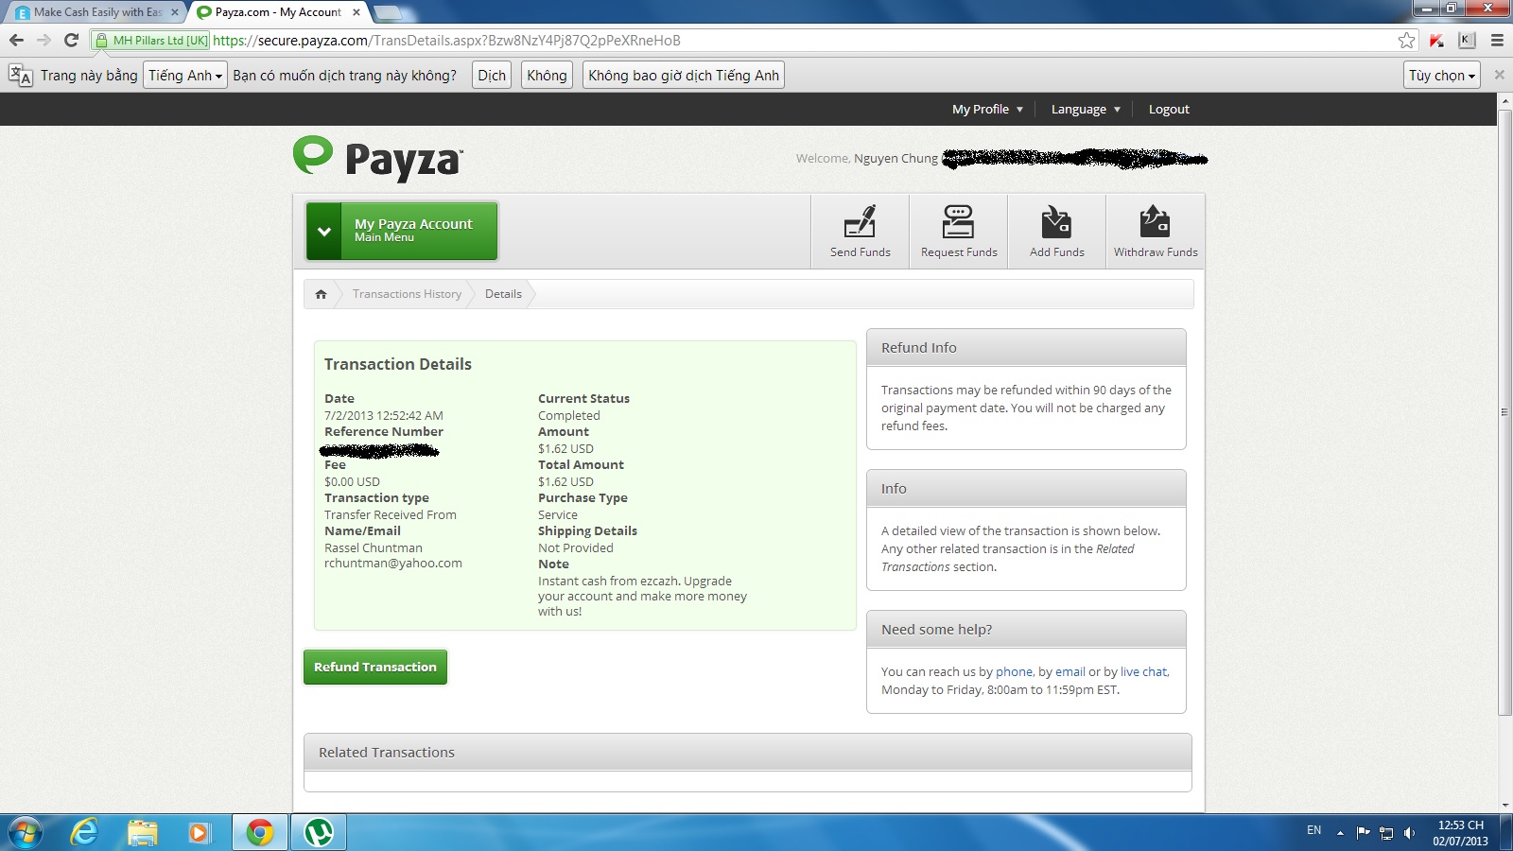Open the phone contact link
Screen dimensions: 1513x851
point(1014,672)
